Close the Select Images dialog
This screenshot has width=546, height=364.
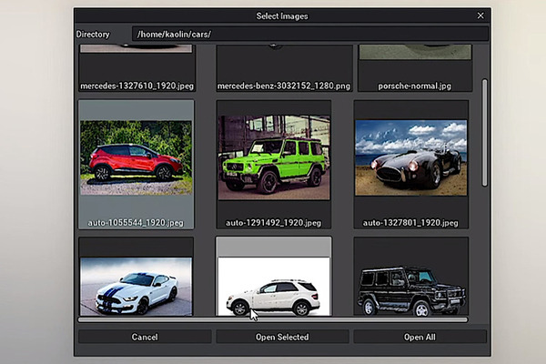(480, 15)
